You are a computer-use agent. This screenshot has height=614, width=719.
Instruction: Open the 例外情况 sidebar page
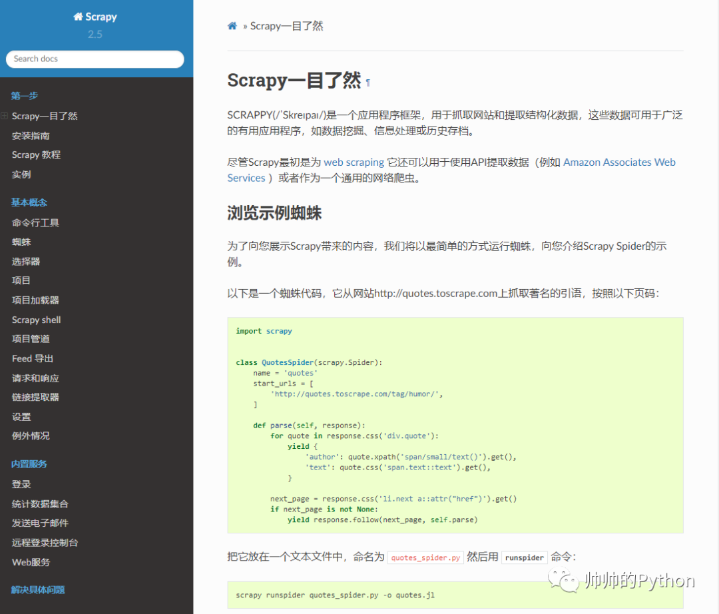tap(31, 436)
